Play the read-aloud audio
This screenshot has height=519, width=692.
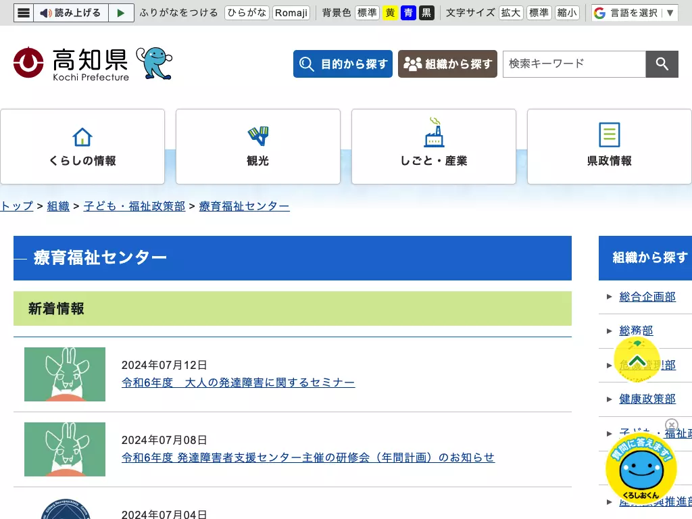[x=121, y=13]
